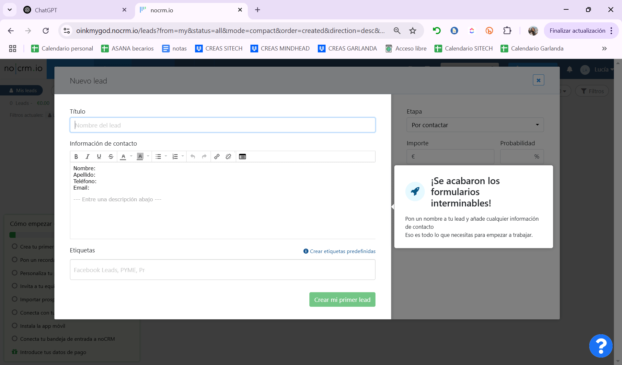Expand the numbered list options arrow
The width and height of the screenshot is (622, 365).
[x=183, y=156]
